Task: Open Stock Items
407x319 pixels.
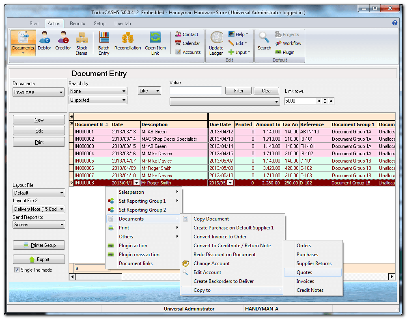Action: coord(82,42)
